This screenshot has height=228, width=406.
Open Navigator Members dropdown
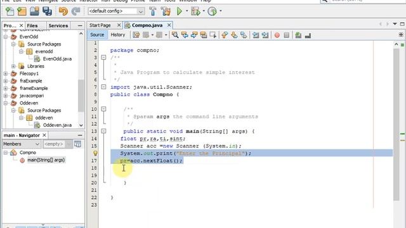(22, 144)
